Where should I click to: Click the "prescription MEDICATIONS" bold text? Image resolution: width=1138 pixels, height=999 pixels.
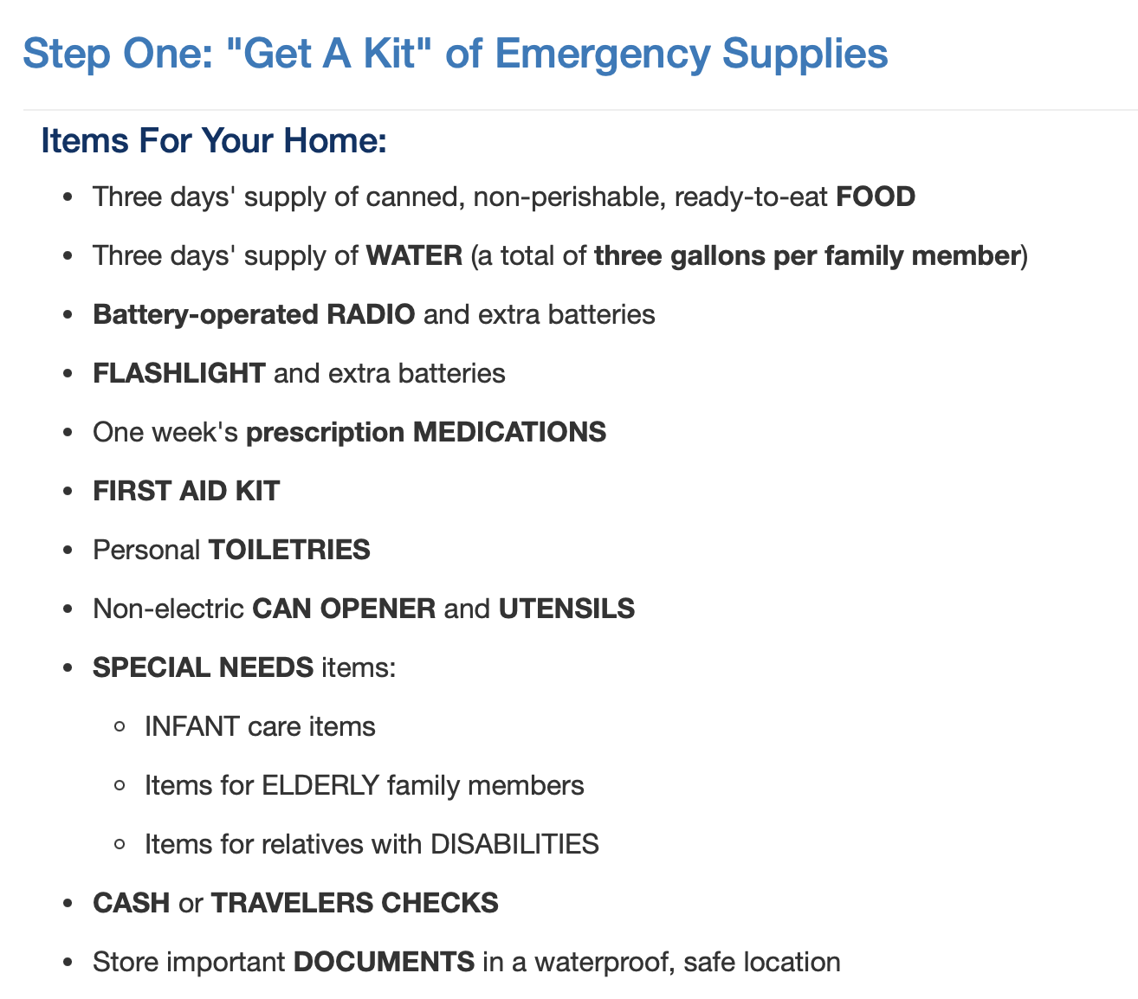pos(426,432)
